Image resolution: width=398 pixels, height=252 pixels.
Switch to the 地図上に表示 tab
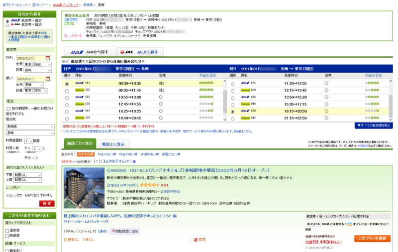pos(113,144)
